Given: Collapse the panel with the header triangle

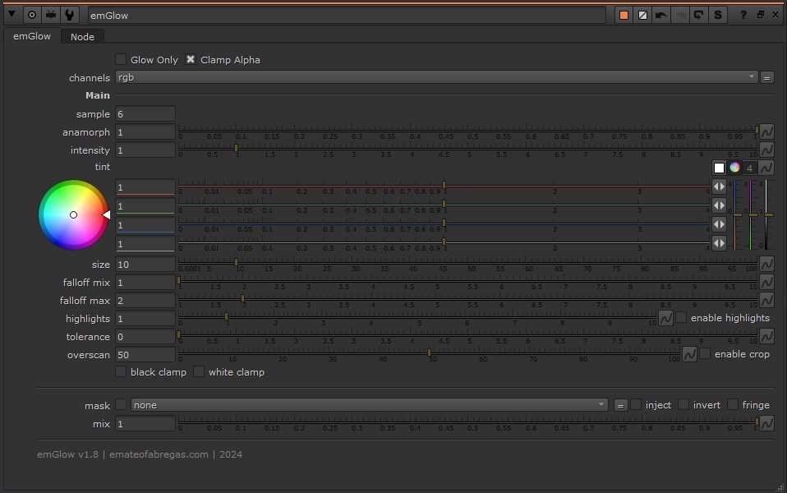Looking at the screenshot, I should (x=12, y=15).
